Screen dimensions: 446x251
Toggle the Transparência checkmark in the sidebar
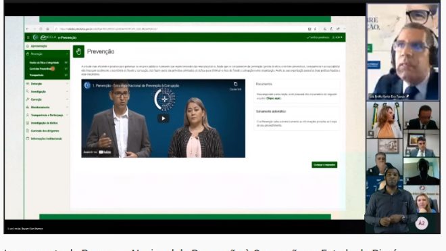click(x=66, y=75)
